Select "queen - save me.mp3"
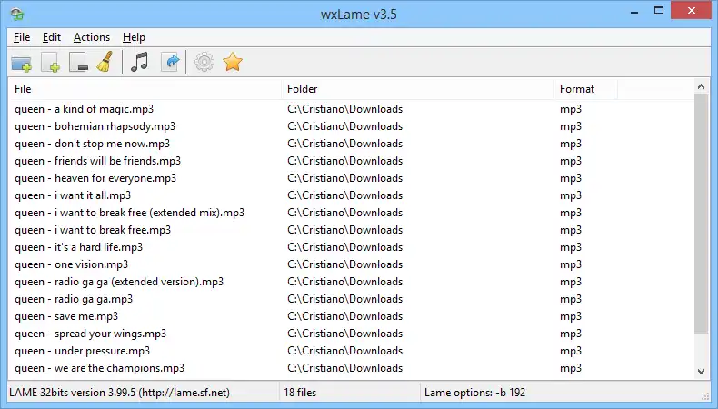Viewport: 718px width, 409px height. (66, 316)
